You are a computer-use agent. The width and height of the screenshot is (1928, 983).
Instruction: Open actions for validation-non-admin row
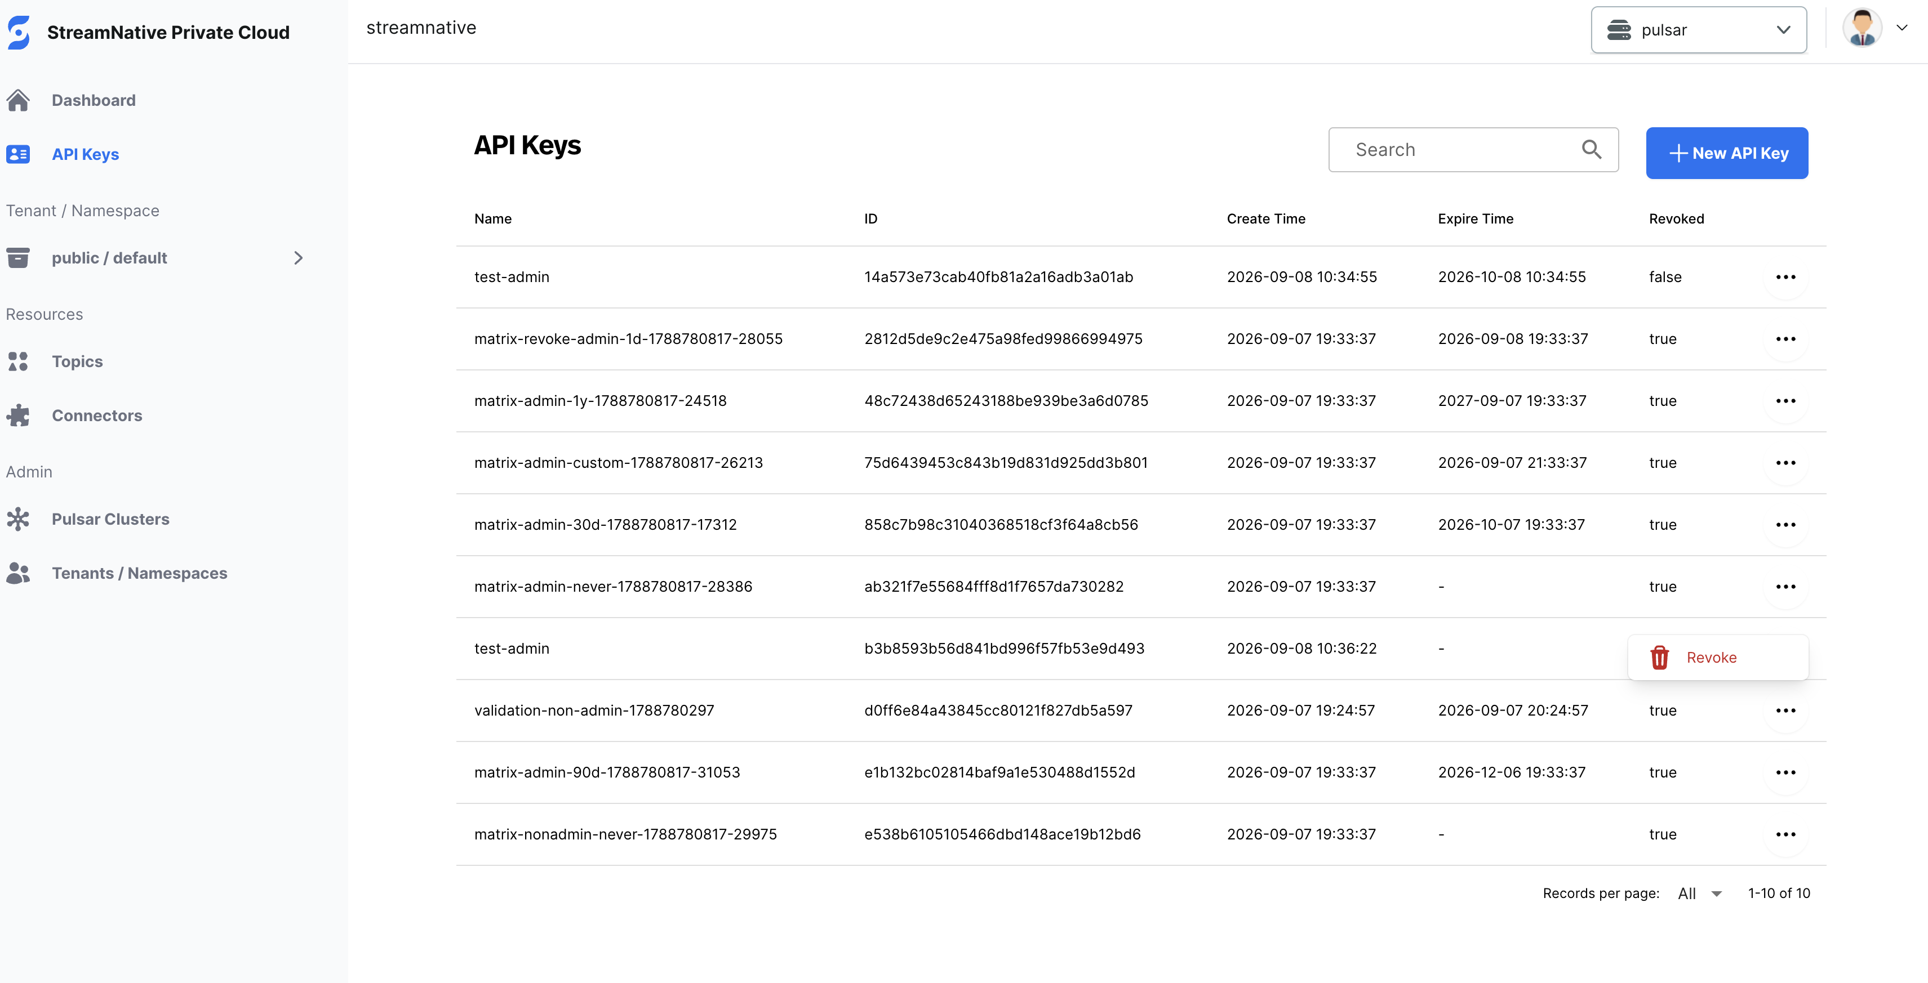tap(1786, 711)
